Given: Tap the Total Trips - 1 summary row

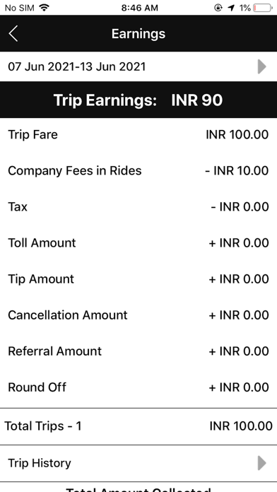Looking at the screenshot, I should (138, 426).
